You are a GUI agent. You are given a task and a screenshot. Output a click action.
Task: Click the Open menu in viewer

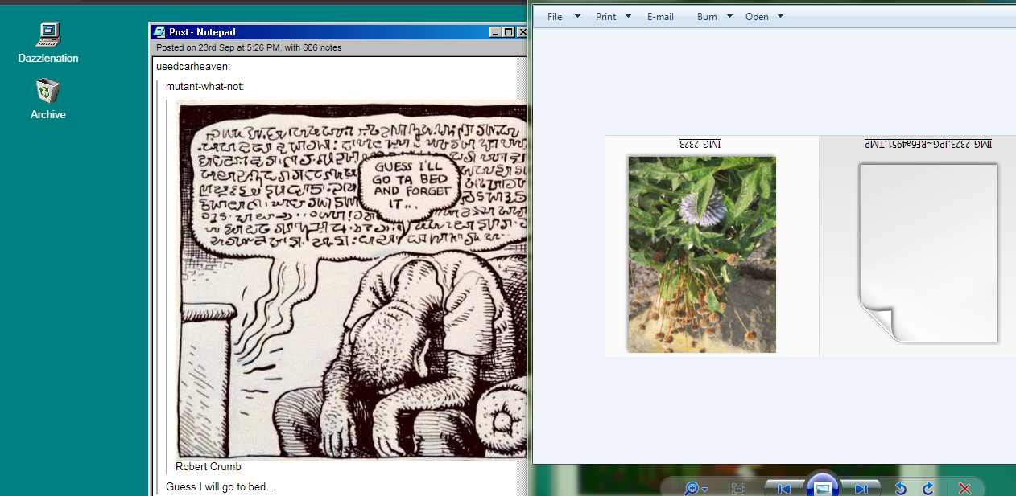(x=757, y=17)
